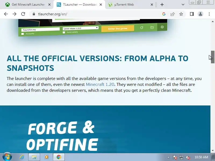This screenshot has height=161, width=215.
Task: Open the browser side panel
Action: click(x=192, y=14)
